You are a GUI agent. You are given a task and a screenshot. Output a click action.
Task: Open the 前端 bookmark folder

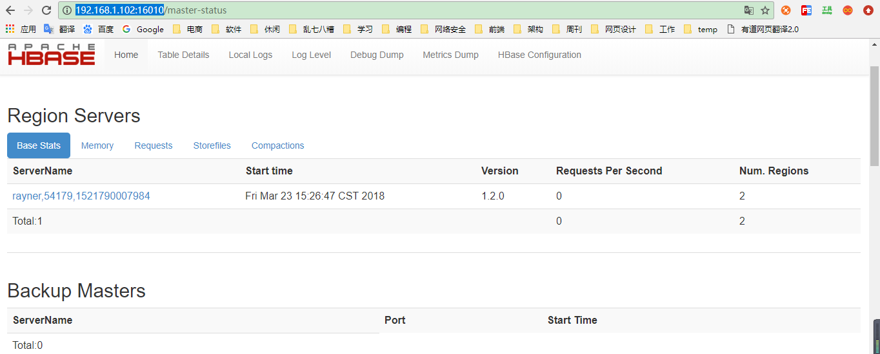point(490,29)
